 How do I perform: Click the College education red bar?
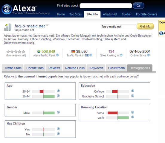(x=115, y=91)
